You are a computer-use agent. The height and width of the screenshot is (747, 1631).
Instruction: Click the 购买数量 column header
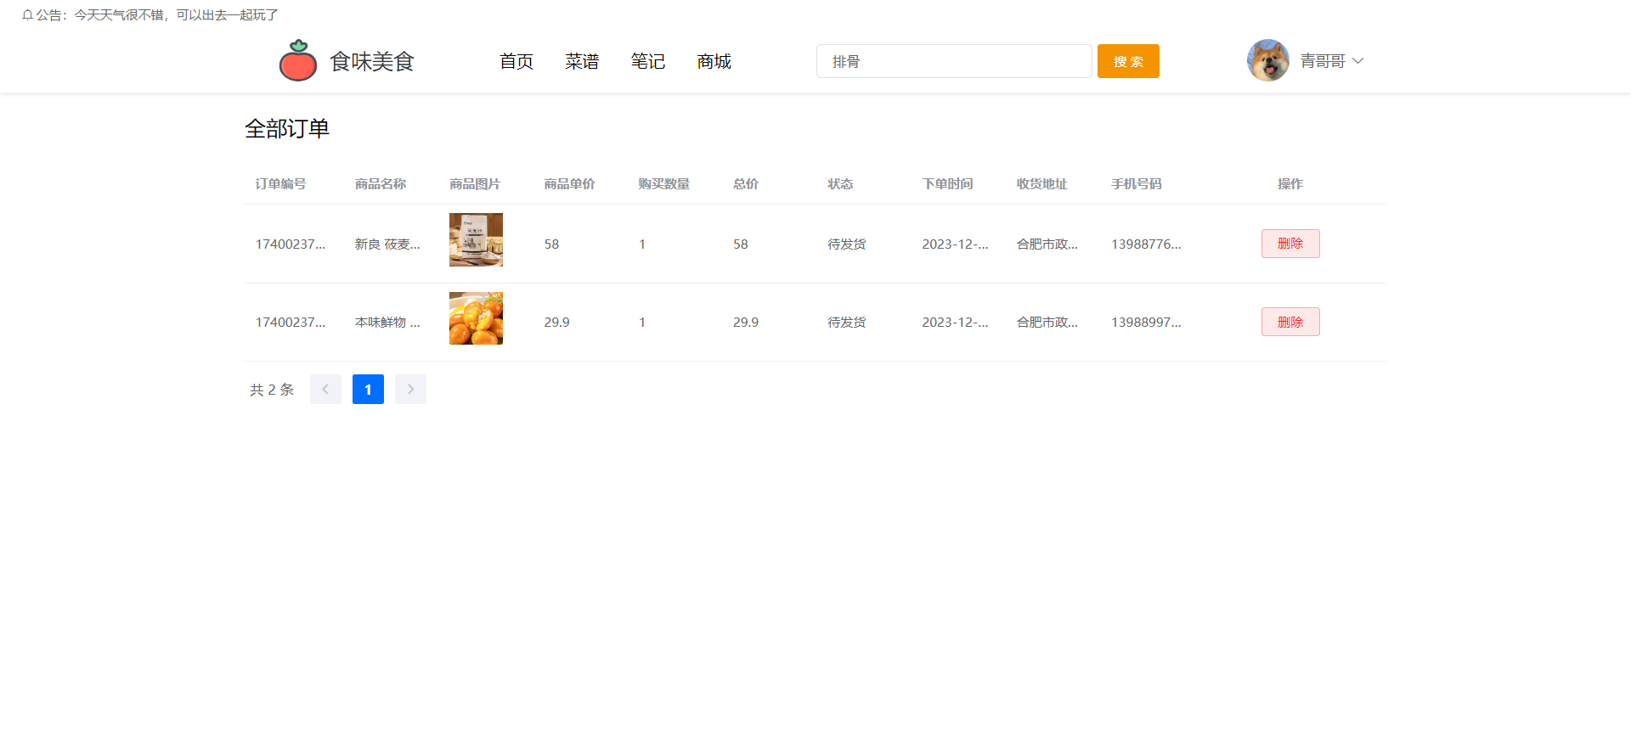(x=664, y=184)
